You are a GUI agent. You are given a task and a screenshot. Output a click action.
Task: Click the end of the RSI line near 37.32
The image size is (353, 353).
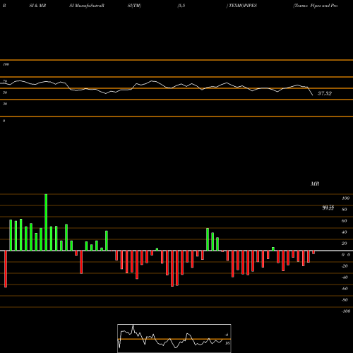[313, 95]
